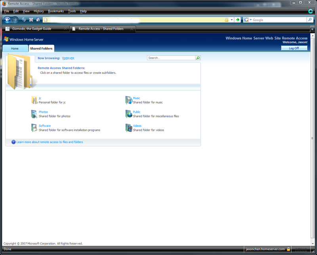Screen dimensions: 317x255
Task: Click the blue help question mark icon
Action: tap(13, 142)
